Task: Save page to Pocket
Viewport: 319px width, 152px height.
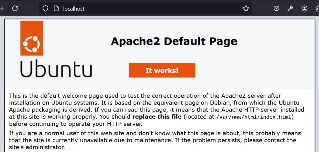Action: pyautogui.click(x=276, y=8)
